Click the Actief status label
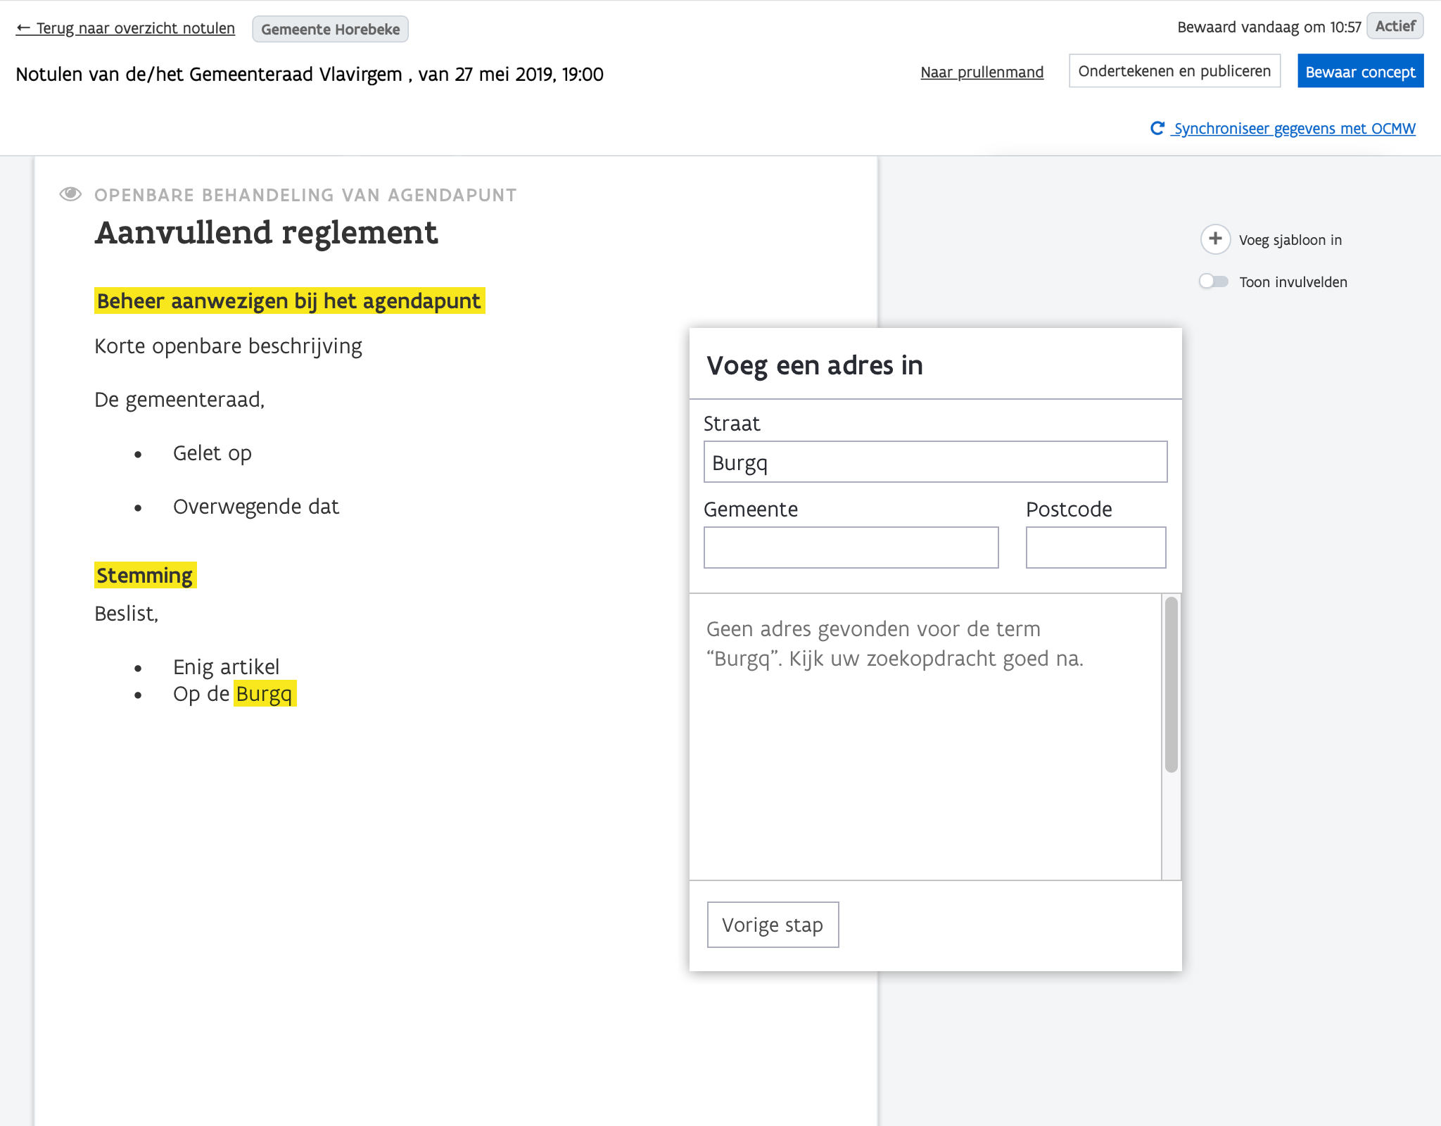This screenshot has width=1441, height=1126. click(1395, 26)
